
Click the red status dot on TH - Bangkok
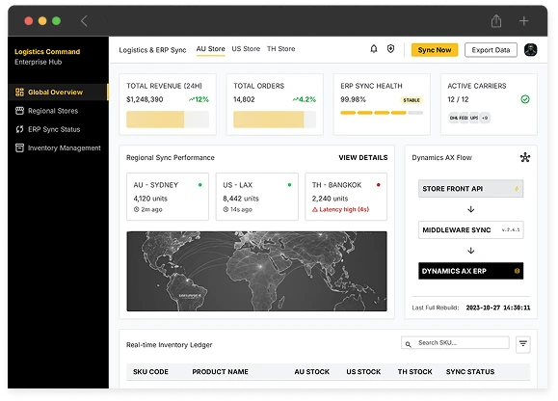(379, 185)
